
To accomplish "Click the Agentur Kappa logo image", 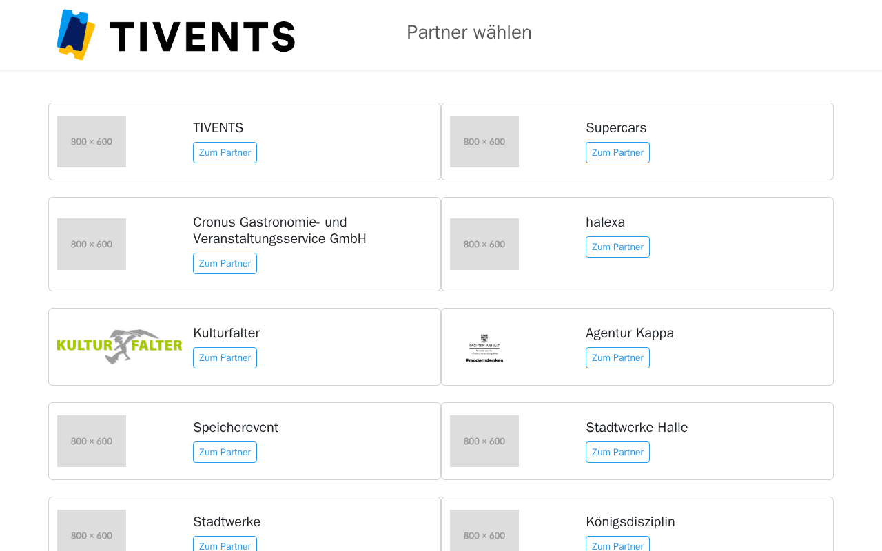I will pyautogui.click(x=484, y=348).
